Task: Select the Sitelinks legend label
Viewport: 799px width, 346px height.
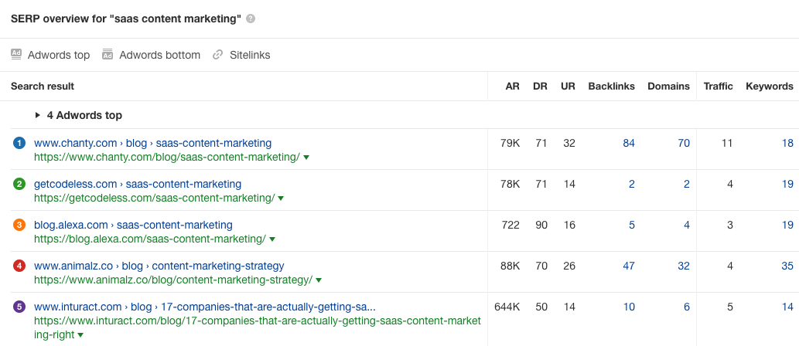Action: tap(250, 55)
